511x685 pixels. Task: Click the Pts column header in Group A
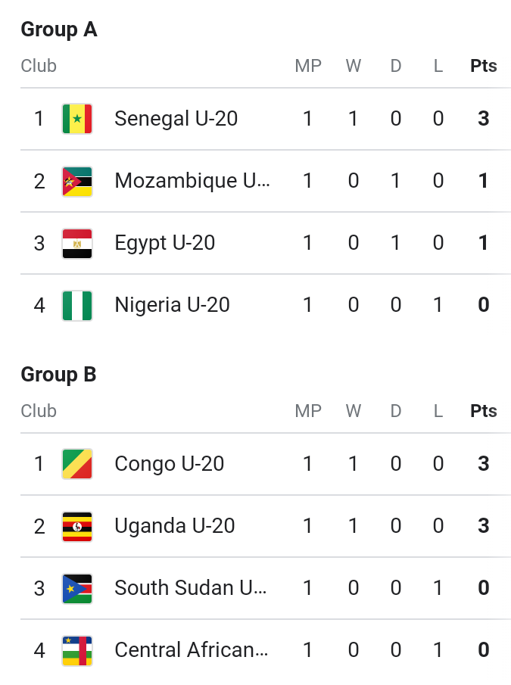[x=484, y=66]
